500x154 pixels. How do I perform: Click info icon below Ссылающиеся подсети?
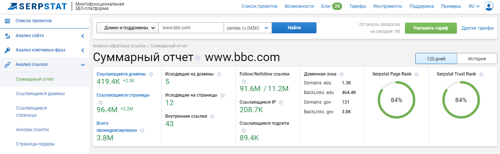[244, 130]
